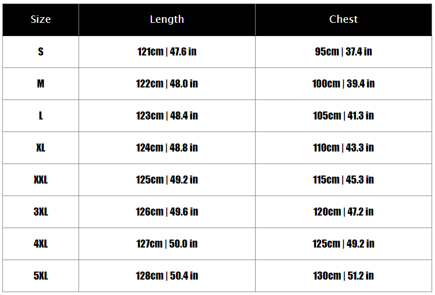Select the S size cell

point(41,52)
